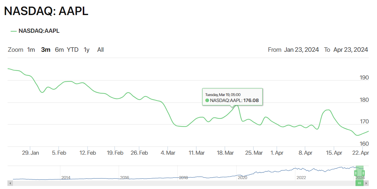The height and width of the screenshot is (189, 377).
Task: Click the 8. Apr axis label
Action: point(305,153)
